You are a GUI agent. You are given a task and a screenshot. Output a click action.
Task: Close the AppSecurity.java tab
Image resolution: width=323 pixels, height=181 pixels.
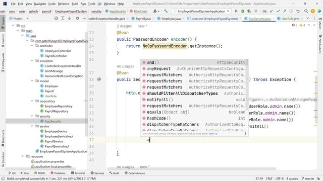(x=274, y=19)
